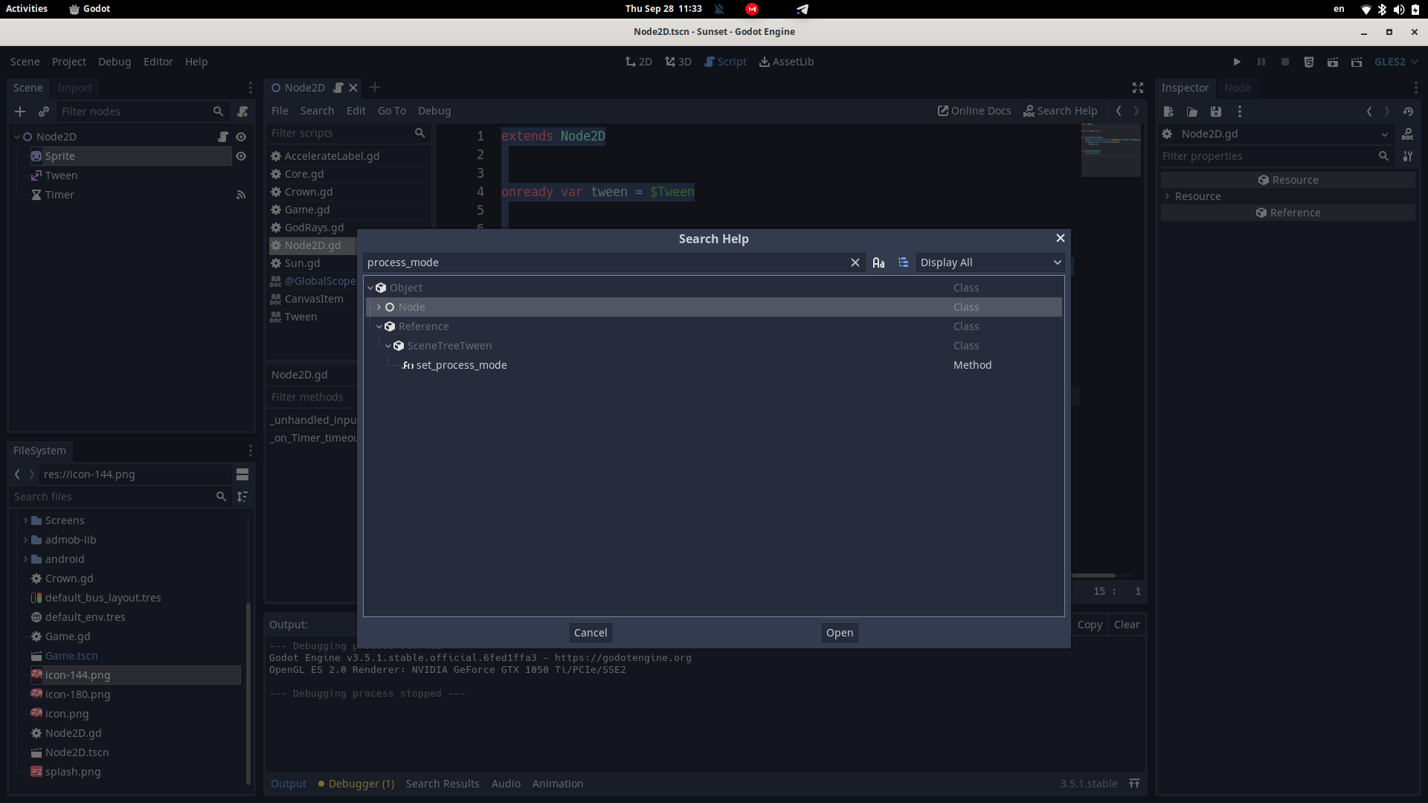The image size is (1428, 803).
Task: Click Open in the Search Help dialog
Action: 839,633
